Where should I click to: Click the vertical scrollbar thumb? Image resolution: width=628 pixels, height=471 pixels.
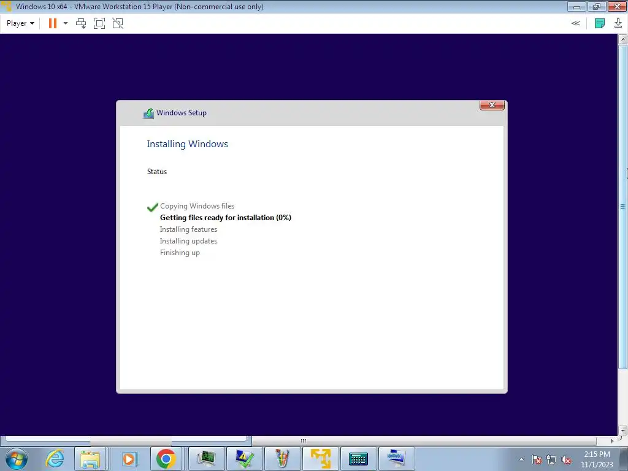[622, 207]
